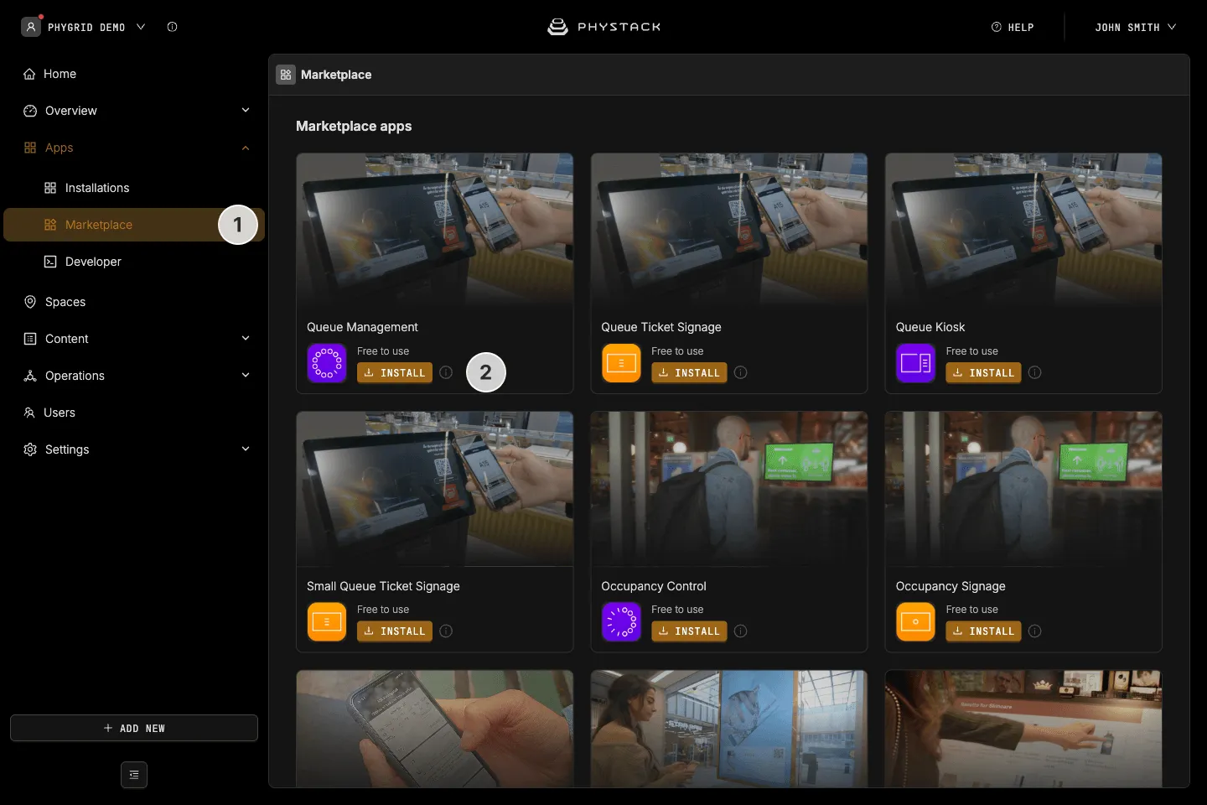Viewport: 1207px width, 805px height.
Task: Open the Occupancy Control preview image
Action: pyautogui.click(x=729, y=489)
